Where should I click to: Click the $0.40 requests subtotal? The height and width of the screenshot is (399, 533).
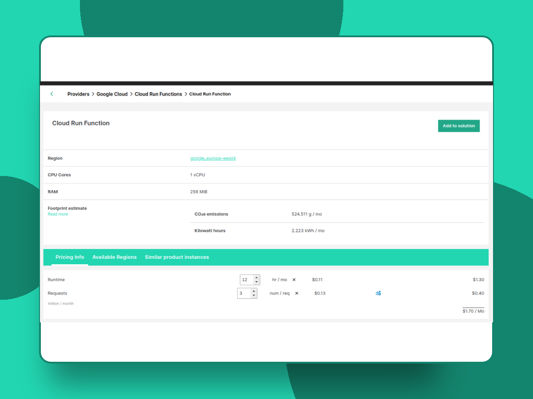pyautogui.click(x=478, y=293)
